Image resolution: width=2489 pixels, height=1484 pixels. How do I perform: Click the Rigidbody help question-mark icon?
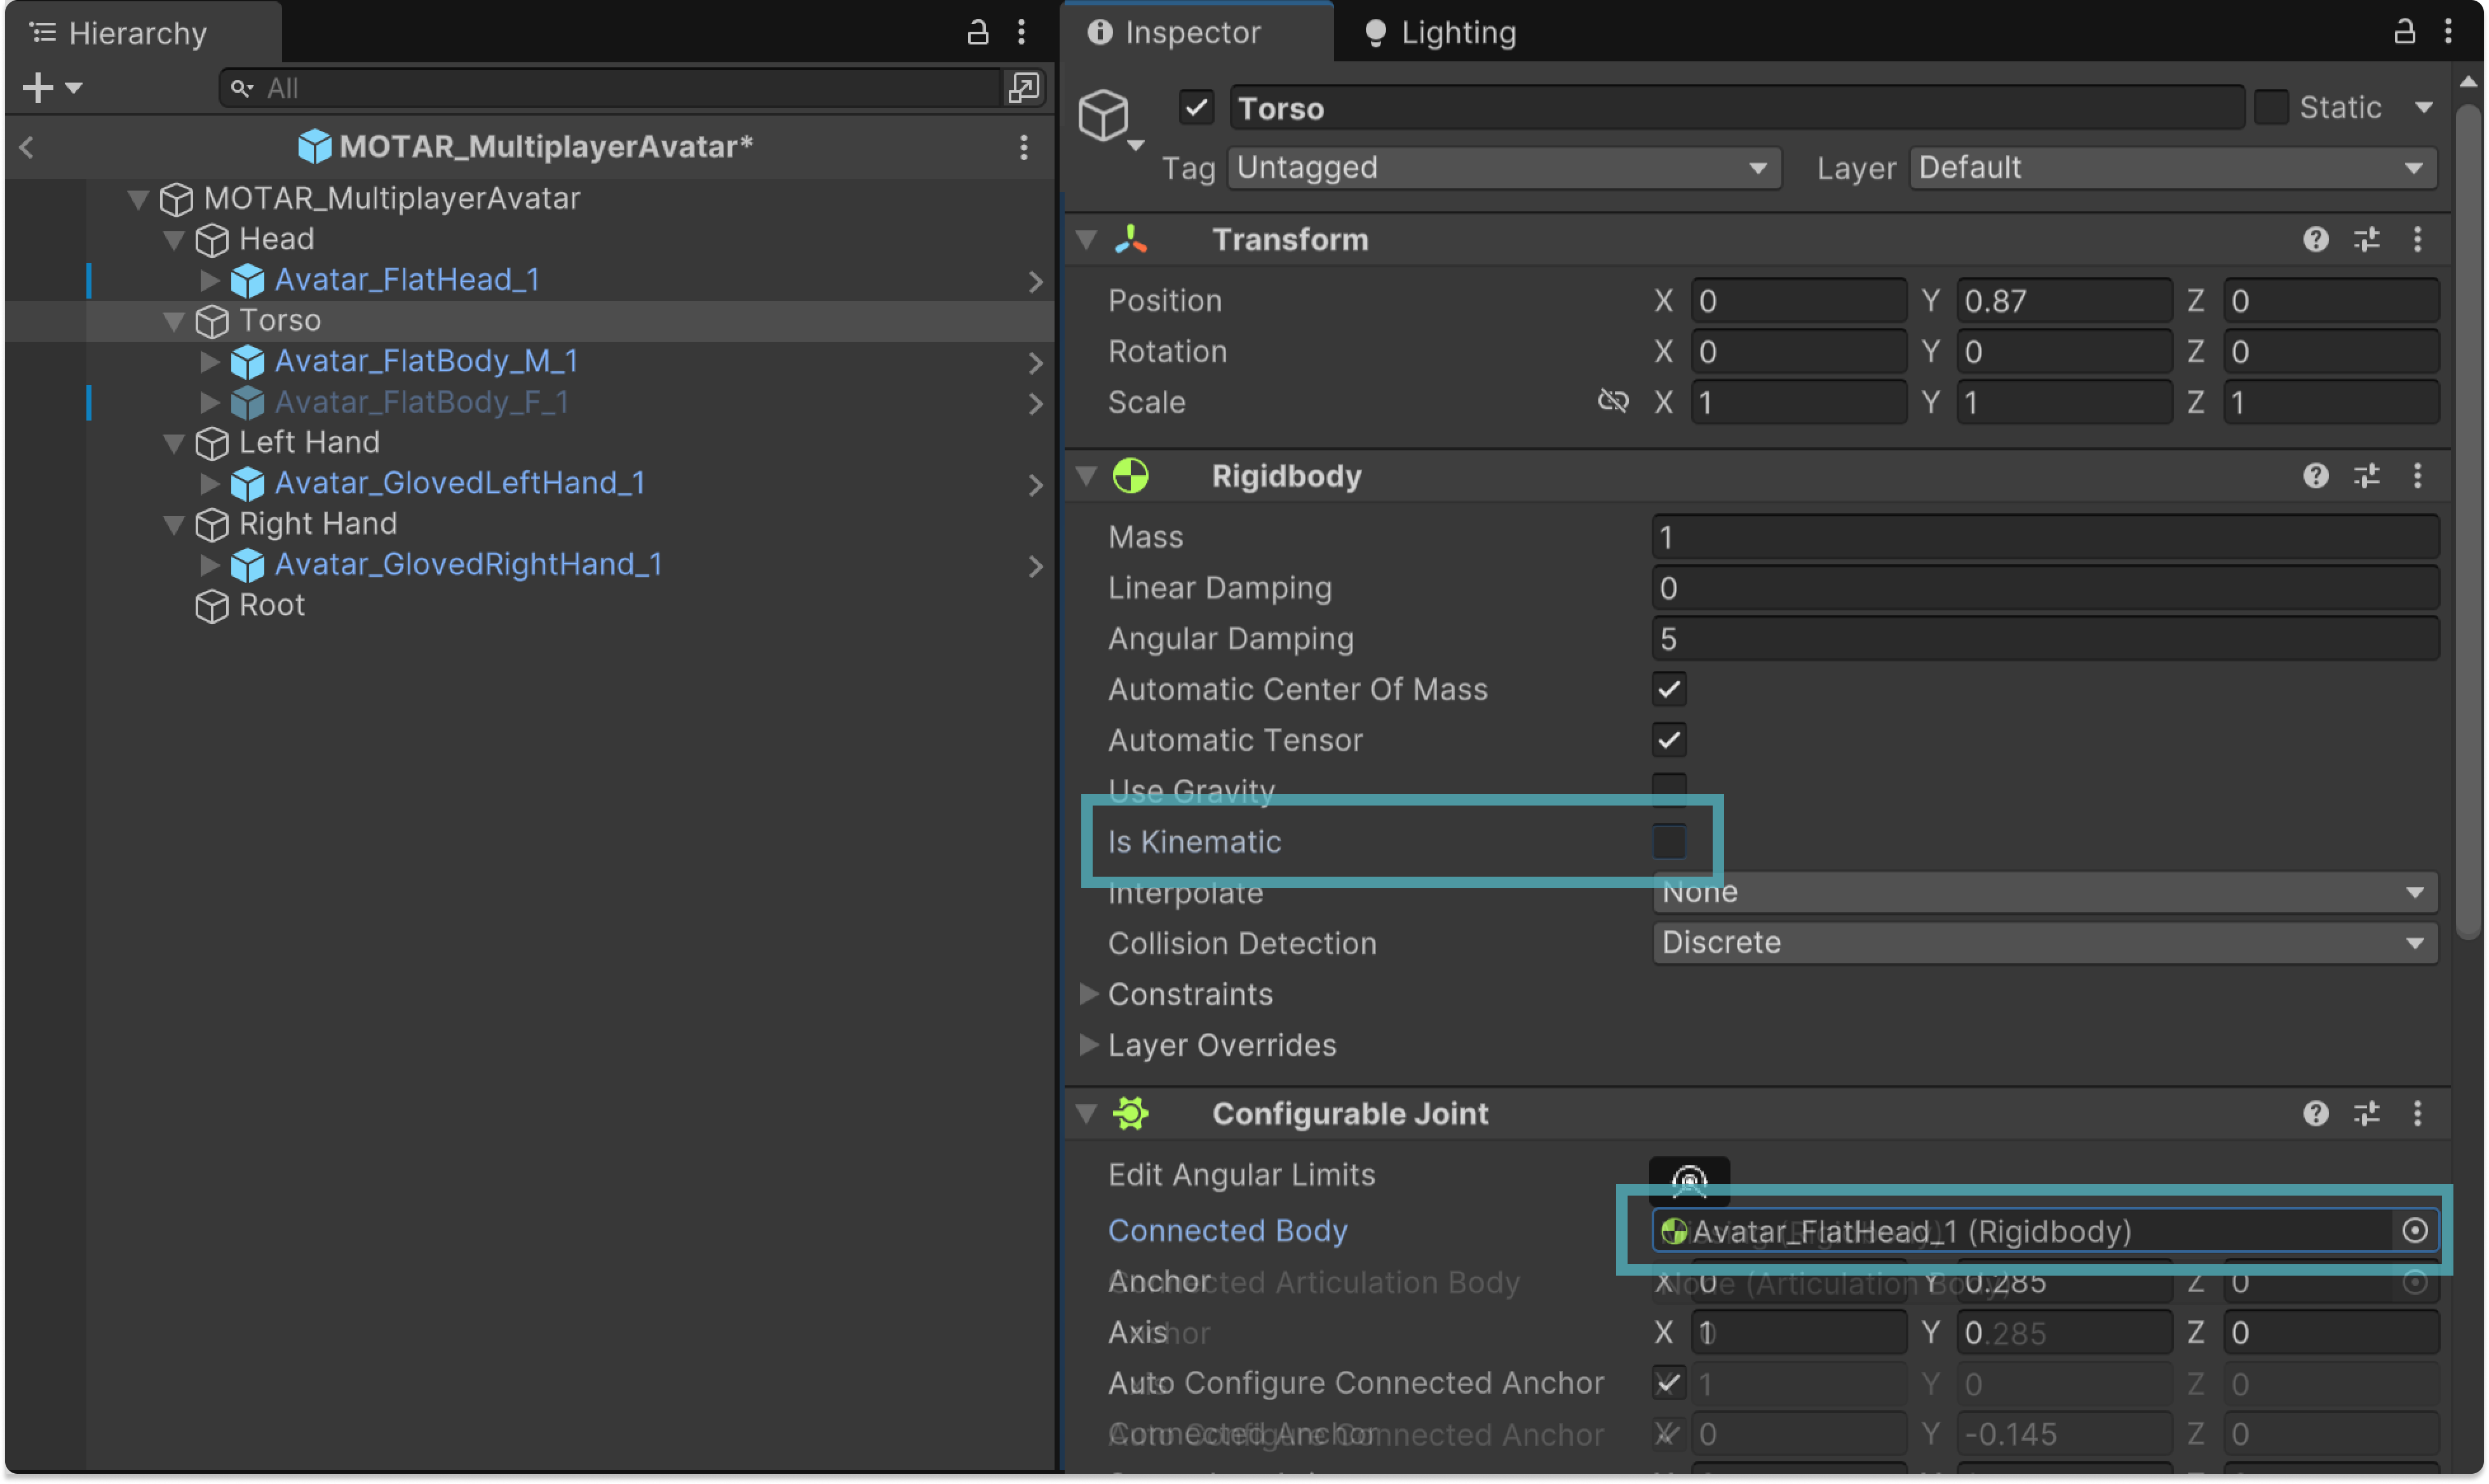pyautogui.click(x=2315, y=476)
